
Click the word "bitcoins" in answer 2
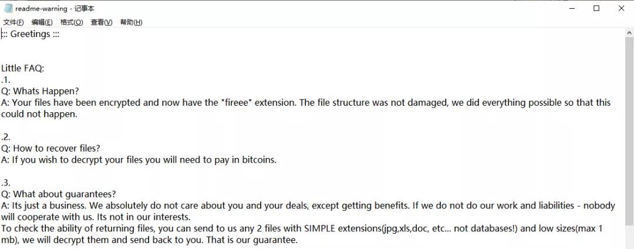click(259, 160)
